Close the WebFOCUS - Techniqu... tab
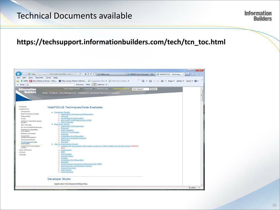This screenshot has width=280, height=210. click(x=183, y=74)
